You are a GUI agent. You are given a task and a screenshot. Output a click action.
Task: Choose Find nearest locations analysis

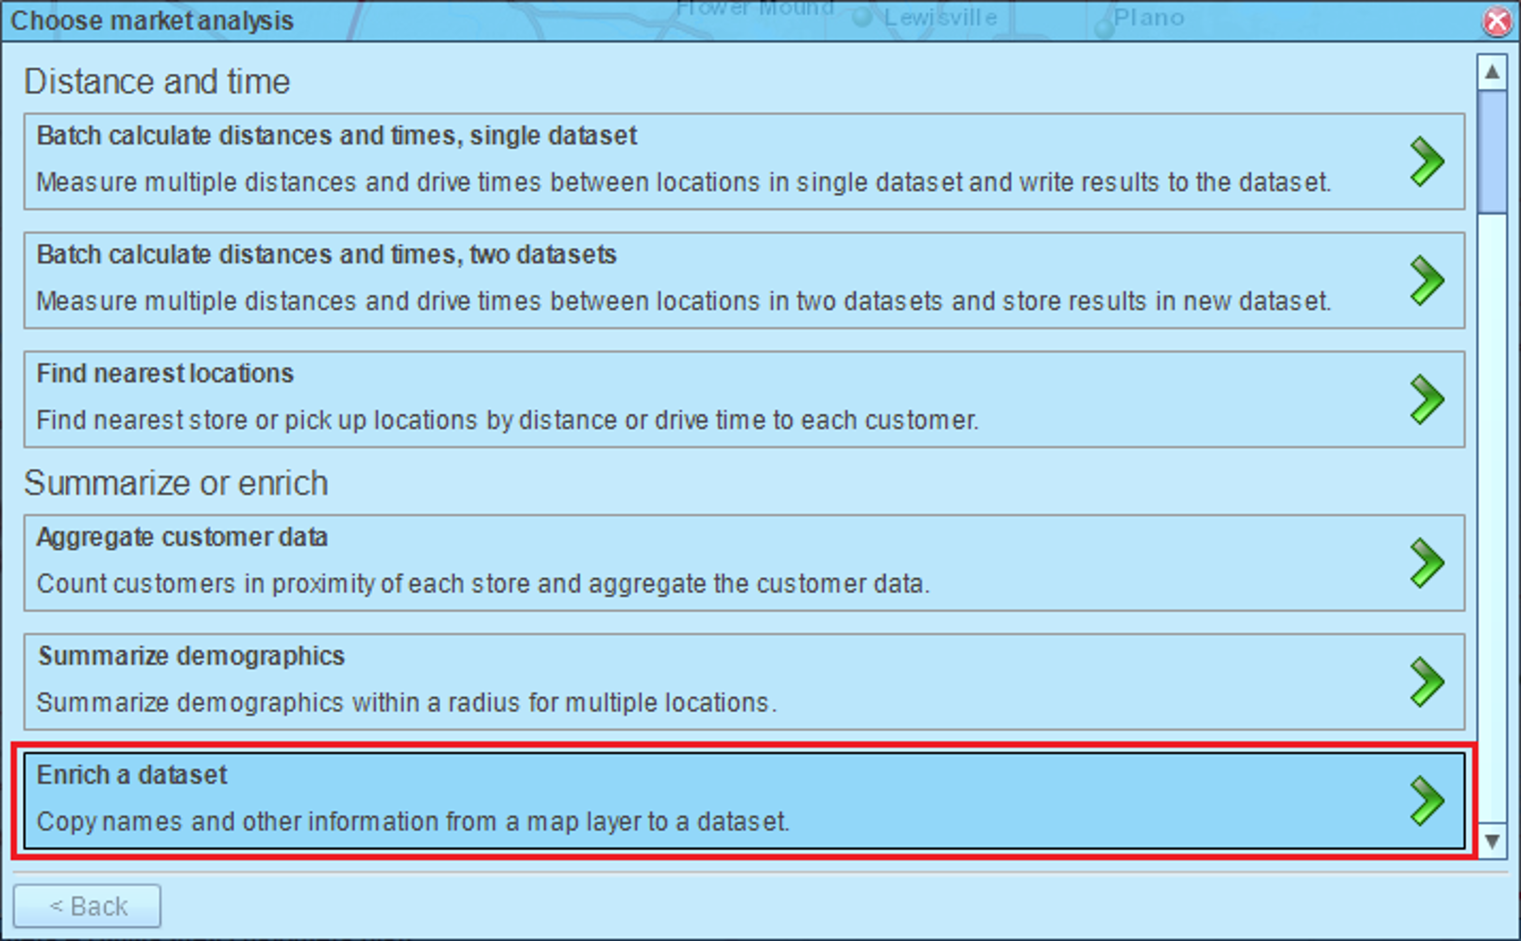[745, 399]
